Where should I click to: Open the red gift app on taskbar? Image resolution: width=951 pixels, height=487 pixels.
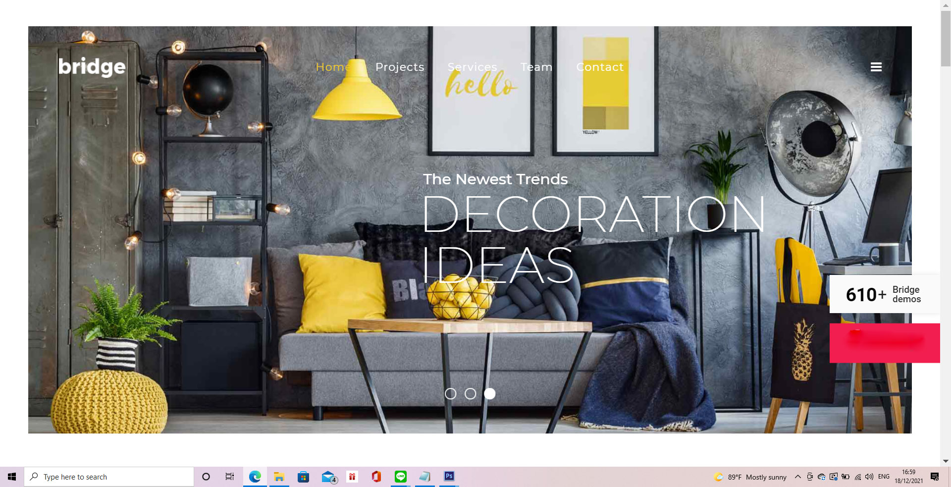pyautogui.click(x=352, y=477)
